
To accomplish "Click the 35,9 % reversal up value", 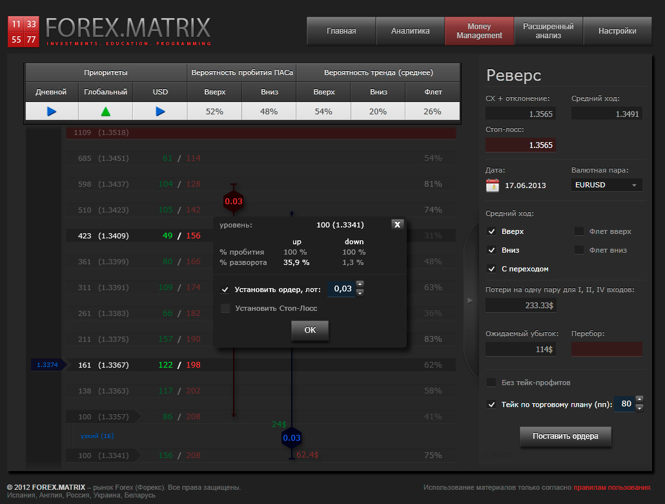I will pyautogui.click(x=296, y=262).
